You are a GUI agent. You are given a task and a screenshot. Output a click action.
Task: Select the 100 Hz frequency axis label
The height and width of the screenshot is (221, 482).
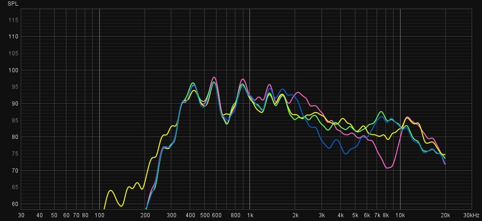pyautogui.click(x=99, y=215)
